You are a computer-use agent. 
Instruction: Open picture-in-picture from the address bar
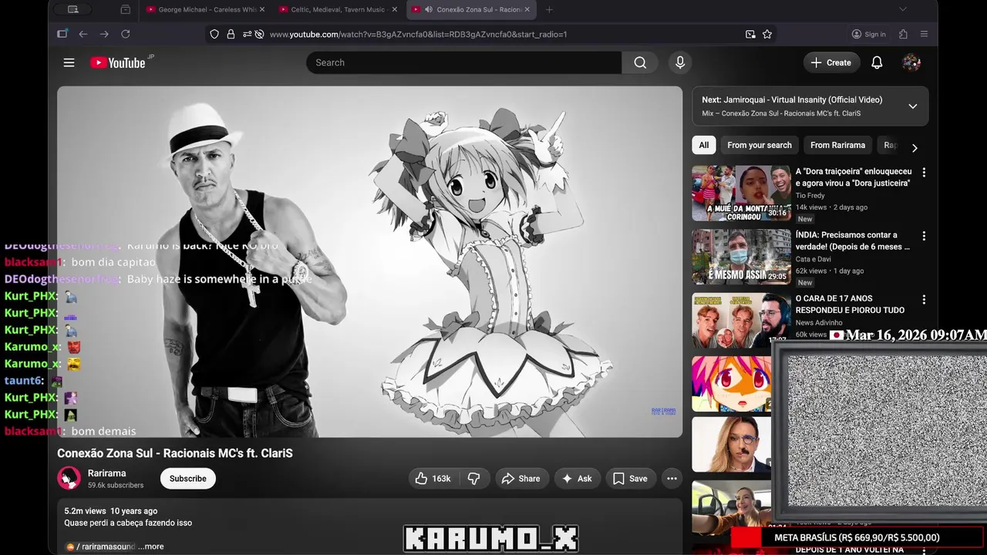click(x=750, y=34)
